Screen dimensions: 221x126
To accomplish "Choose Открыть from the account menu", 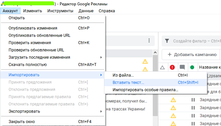I will point(53,18).
